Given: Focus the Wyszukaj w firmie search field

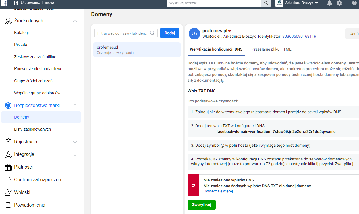Looking at the screenshot, I should (x=214, y=3).
